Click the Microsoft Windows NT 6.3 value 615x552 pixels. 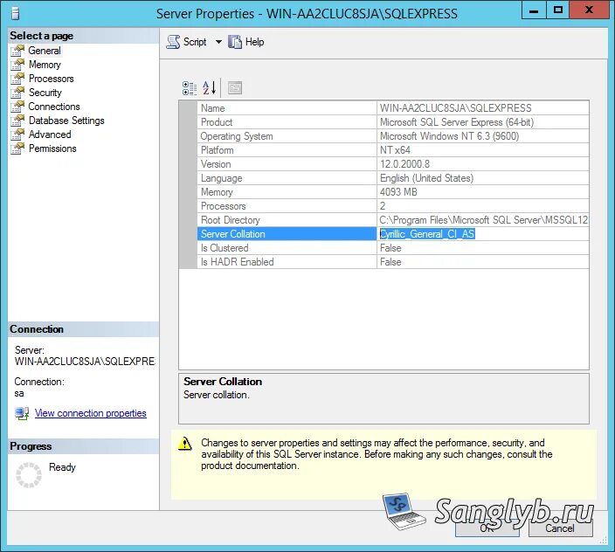[x=450, y=136]
